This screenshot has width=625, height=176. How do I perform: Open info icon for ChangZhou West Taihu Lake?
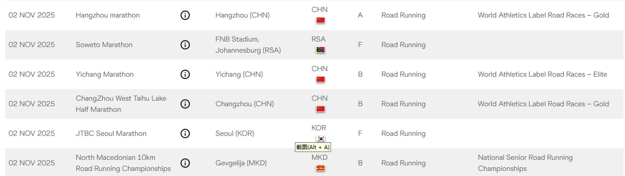click(x=185, y=104)
